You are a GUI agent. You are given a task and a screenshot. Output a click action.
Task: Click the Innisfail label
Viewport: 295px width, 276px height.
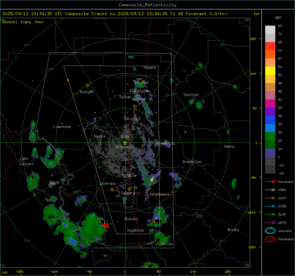(x=132, y=119)
